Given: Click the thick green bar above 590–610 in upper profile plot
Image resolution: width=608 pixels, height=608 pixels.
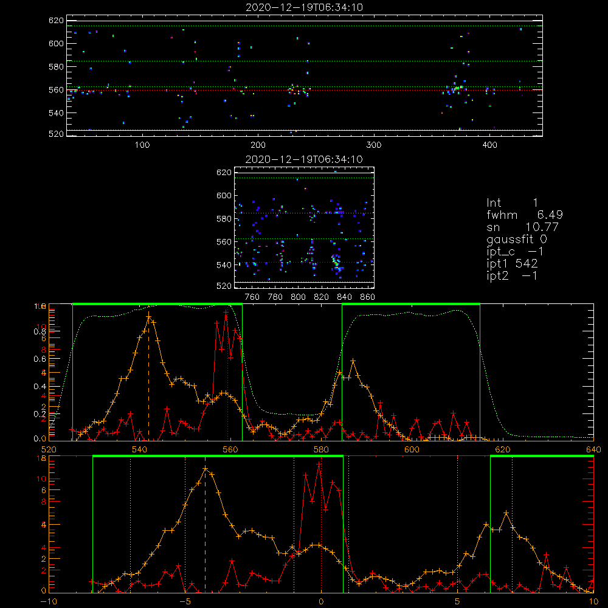Looking at the screenshot, I should (411, 305).
